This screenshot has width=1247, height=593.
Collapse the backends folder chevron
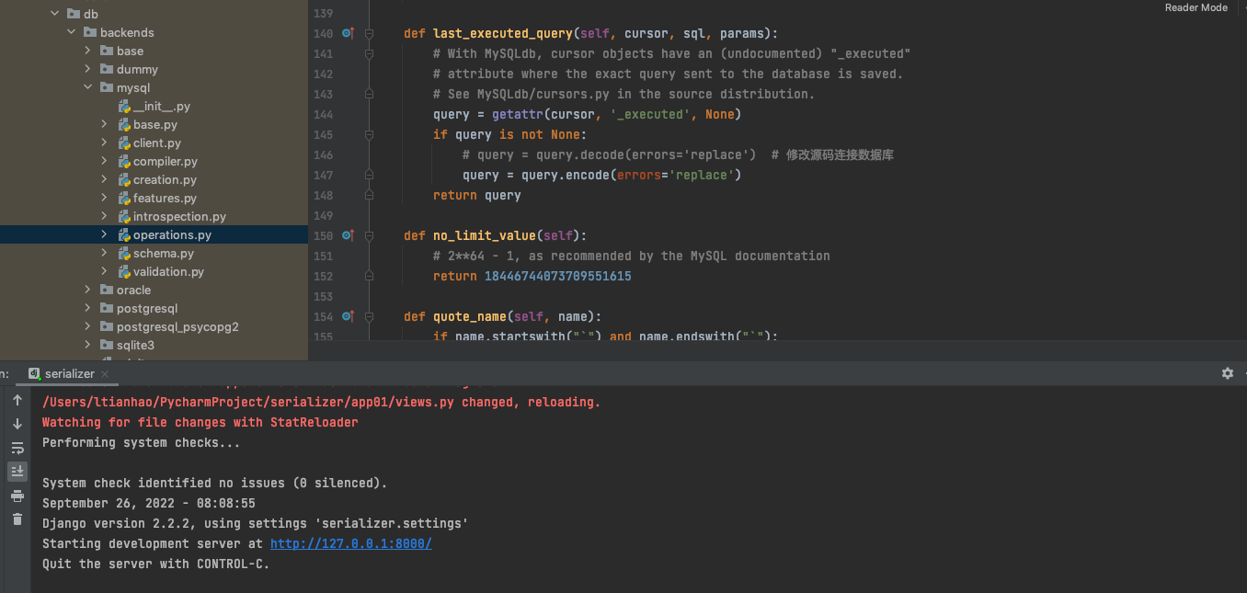click(x=71, y=32)
